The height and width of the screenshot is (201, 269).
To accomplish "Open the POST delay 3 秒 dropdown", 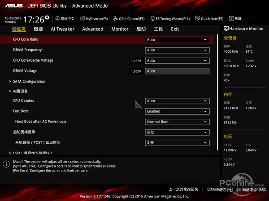I will [177, 143].
